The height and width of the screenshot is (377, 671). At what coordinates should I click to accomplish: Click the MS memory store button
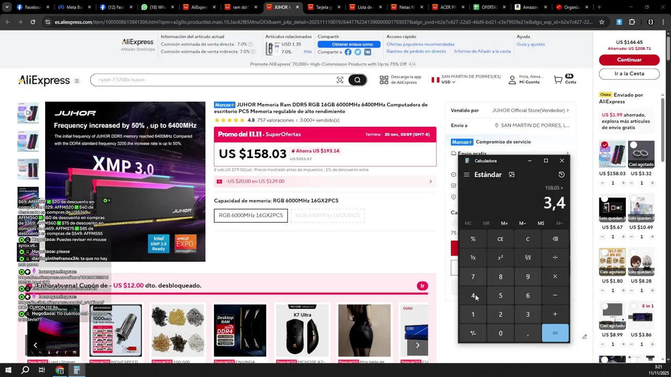pyautogui.click(x=541, y=223)
